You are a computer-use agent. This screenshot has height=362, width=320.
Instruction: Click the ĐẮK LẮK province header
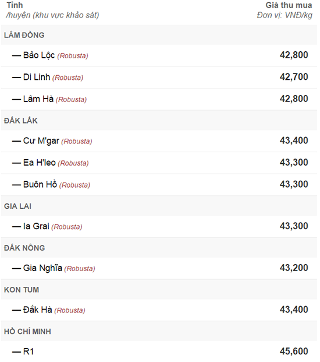(21, 121)
